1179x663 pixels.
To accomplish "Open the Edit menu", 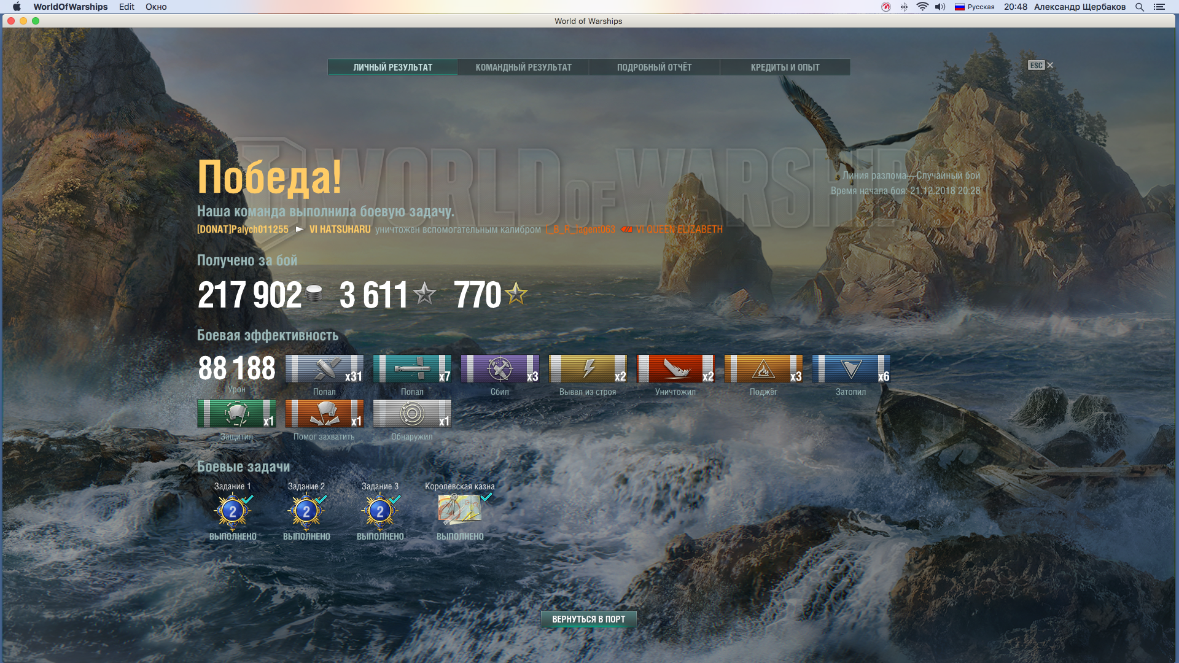I will (x=126, y=7).
